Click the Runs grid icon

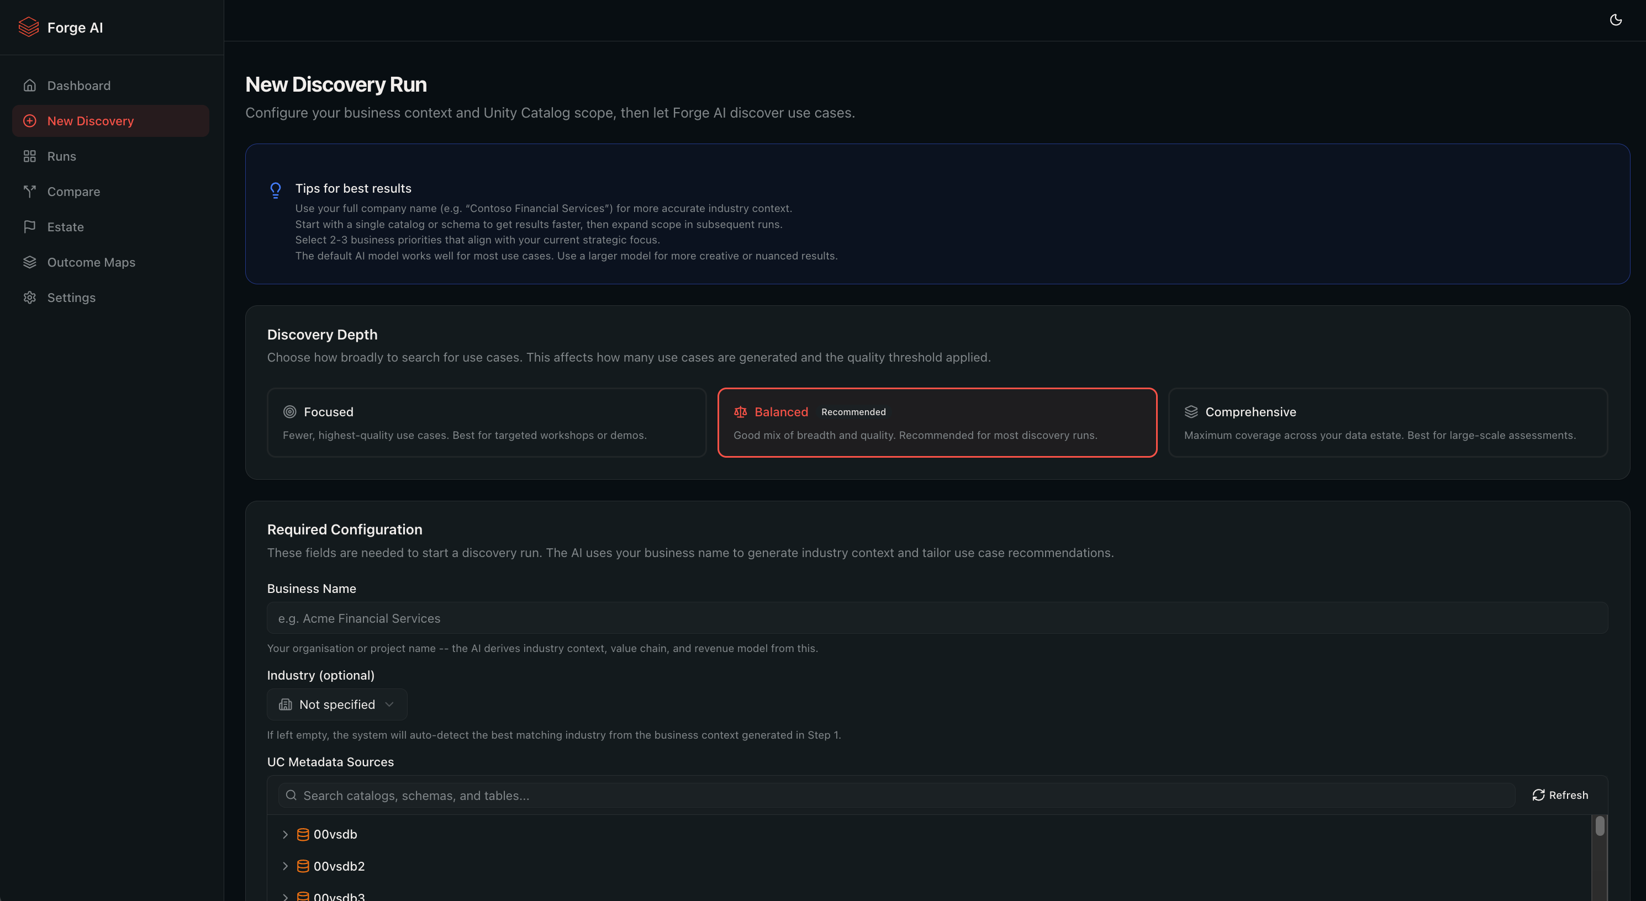29,156
